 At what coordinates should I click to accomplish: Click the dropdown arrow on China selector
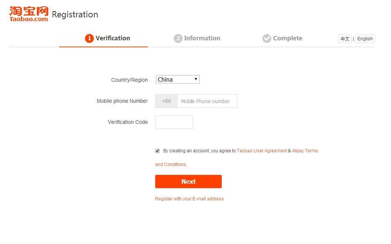[196, 79]
